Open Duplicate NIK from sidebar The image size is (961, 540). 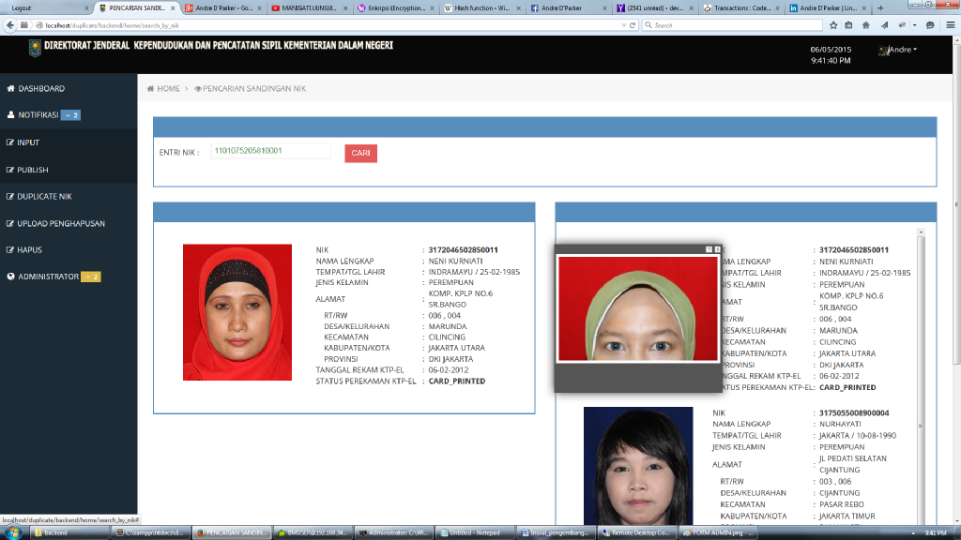pyautogui.click(x=44, y=197)
